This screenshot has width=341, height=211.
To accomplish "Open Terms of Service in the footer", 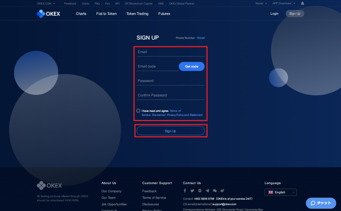I will point(154,197).
